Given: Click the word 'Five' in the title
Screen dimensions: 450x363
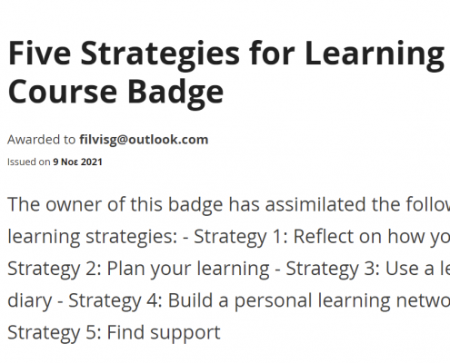Looking at the screenshot, I should [x=40, y=54].
